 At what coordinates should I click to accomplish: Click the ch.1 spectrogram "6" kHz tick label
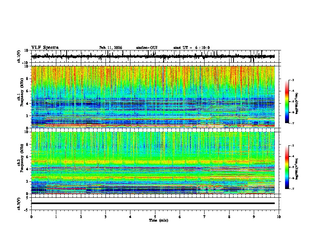[28, 91]
